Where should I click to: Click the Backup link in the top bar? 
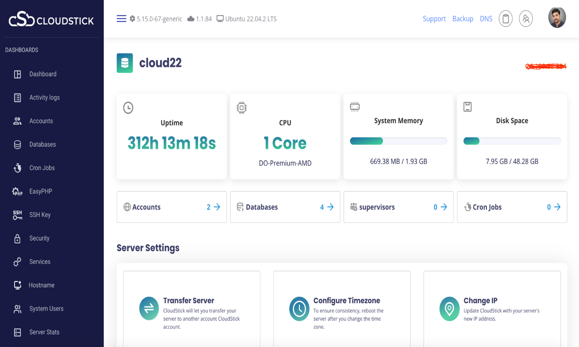point(462,19)
